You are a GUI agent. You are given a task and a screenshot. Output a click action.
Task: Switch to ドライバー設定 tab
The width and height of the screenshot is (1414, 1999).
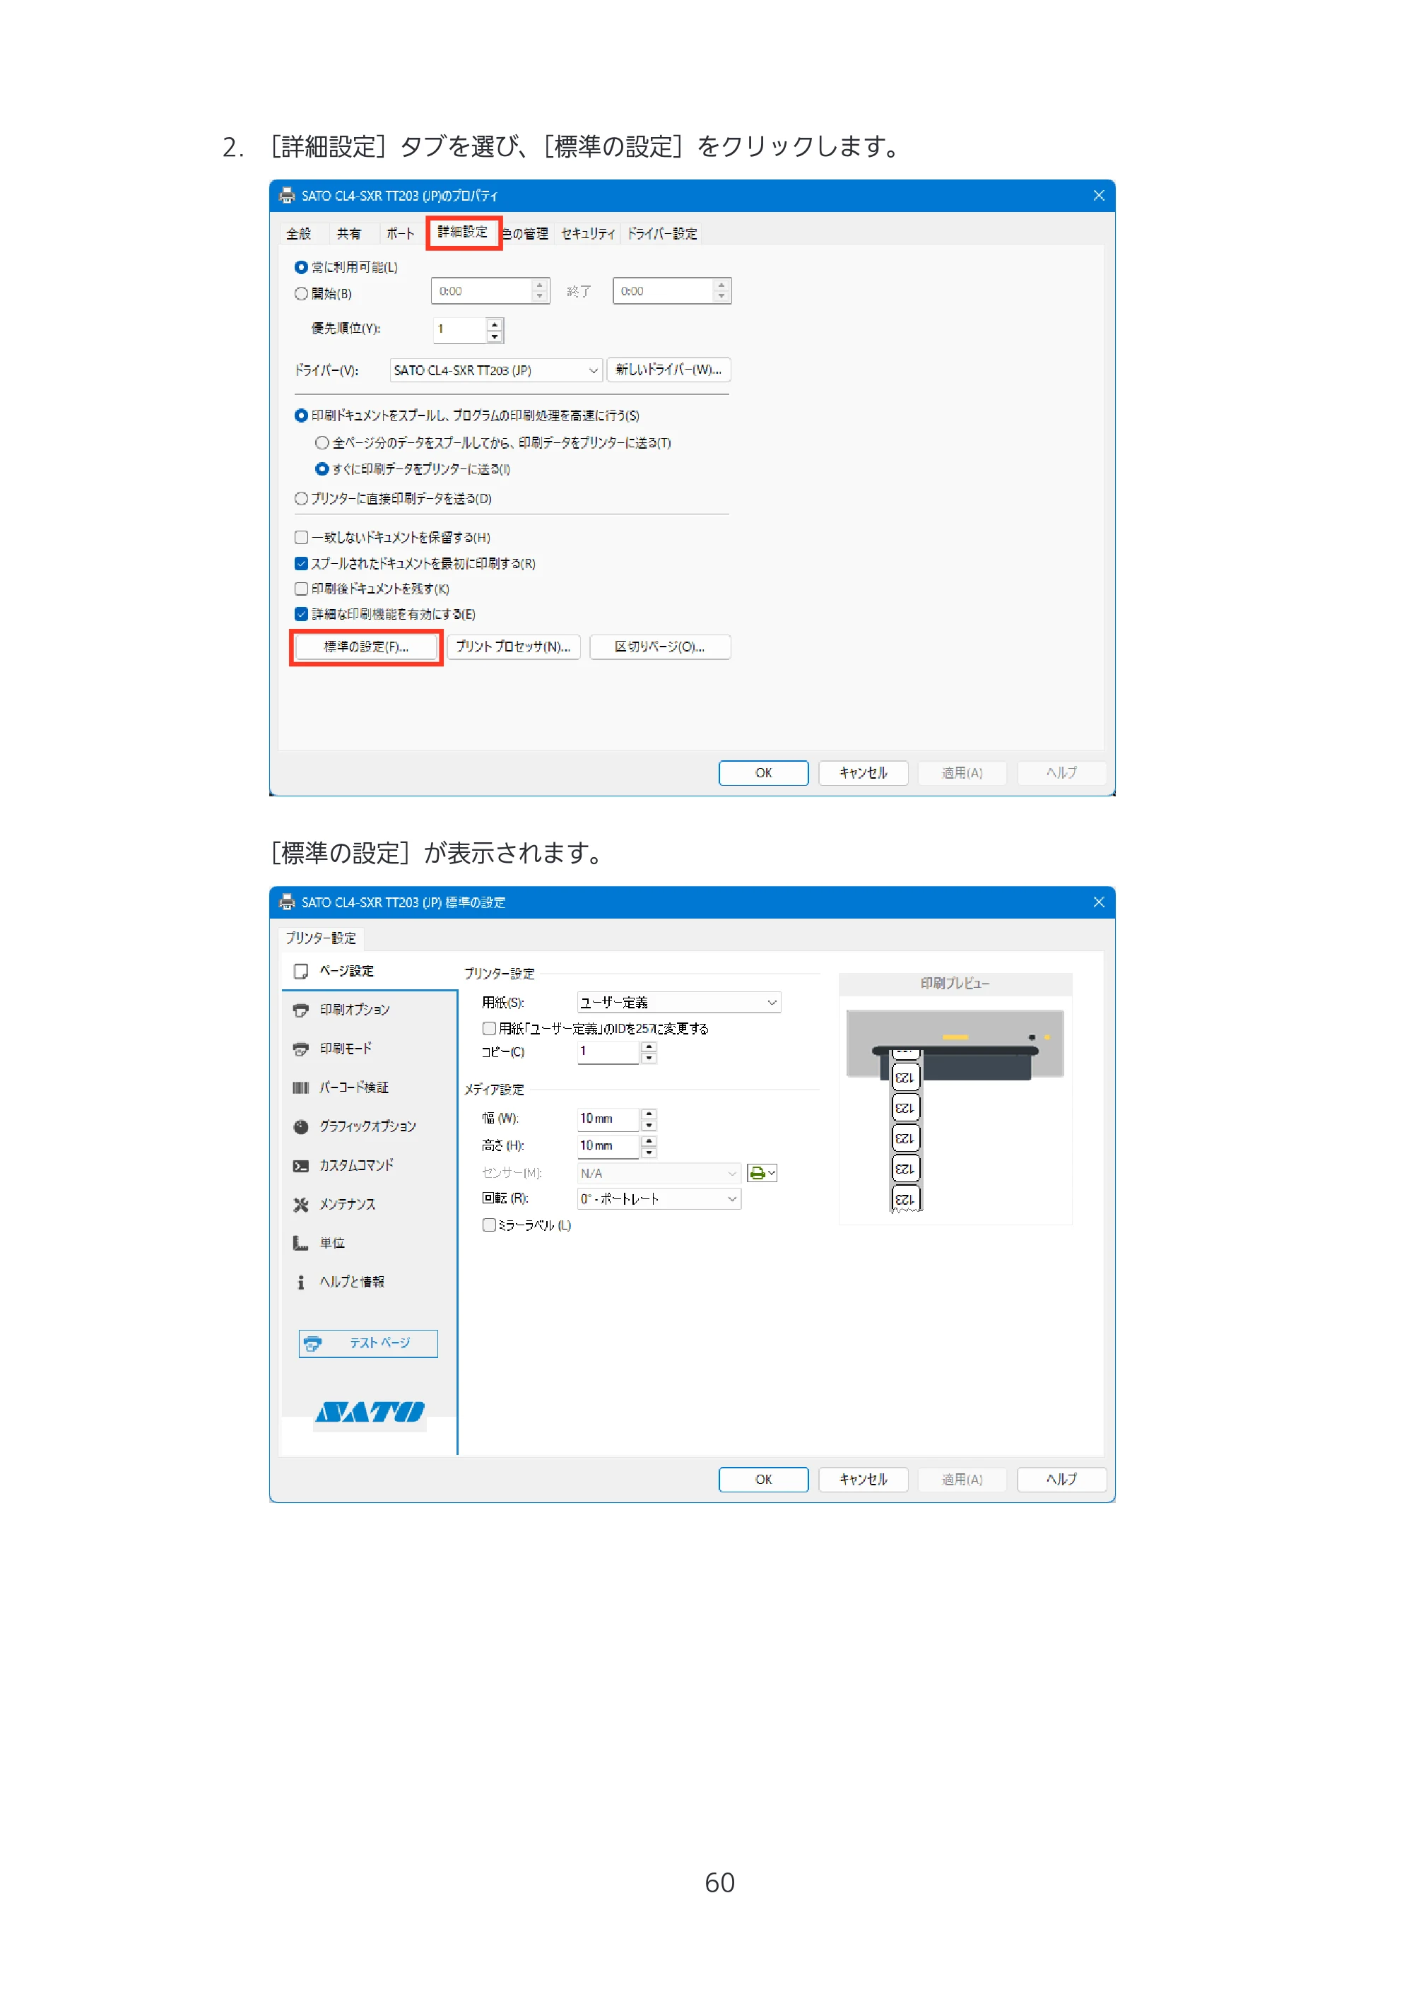tap(661, 233)
